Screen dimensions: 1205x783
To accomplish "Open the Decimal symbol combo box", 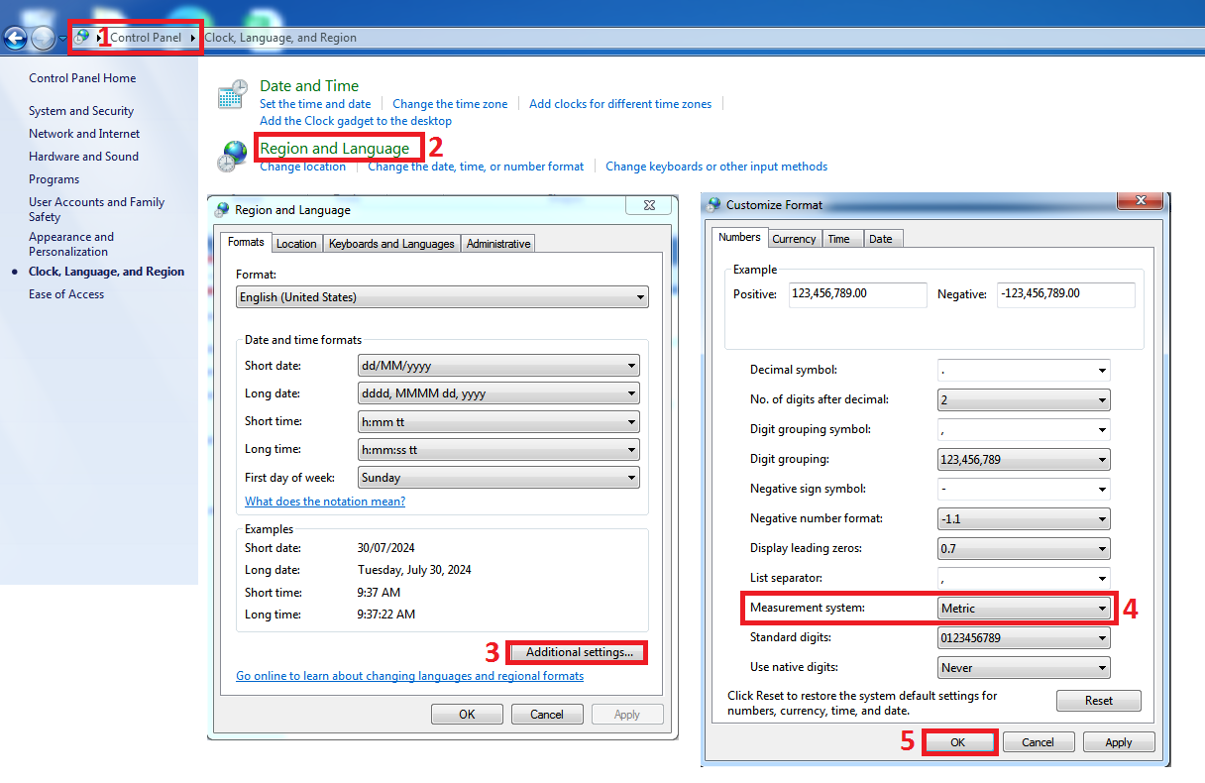I will (x=1024, y=371).
